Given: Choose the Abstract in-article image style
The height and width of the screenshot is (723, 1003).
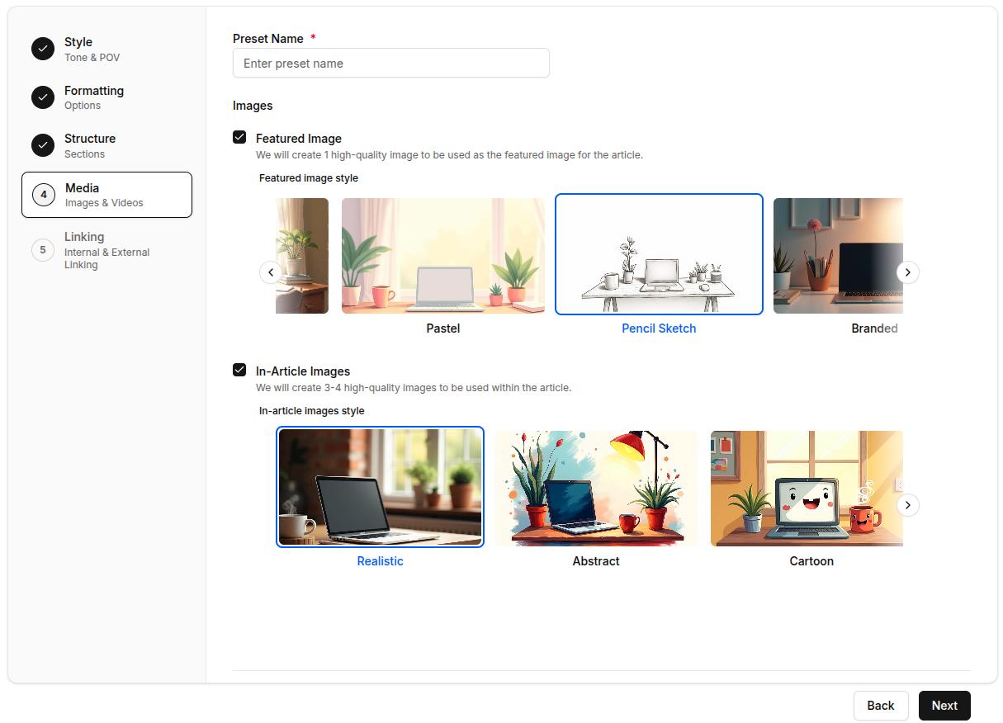Looking at the screenshot, I should click(x=596, y=487).
